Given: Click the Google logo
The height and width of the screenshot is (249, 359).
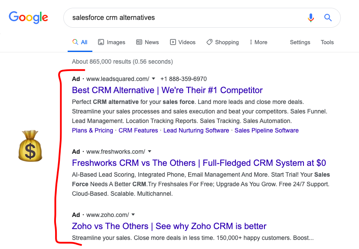Looking at the screenshot, I should pyautogui.click(x=28, y=17).
